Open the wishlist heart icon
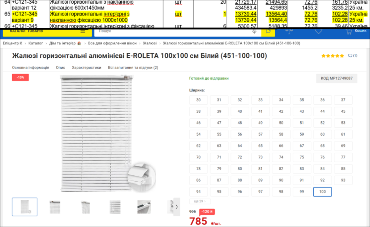Image resolution: width=370 pixels, height=227 pixels. click(x=319, y=31)
